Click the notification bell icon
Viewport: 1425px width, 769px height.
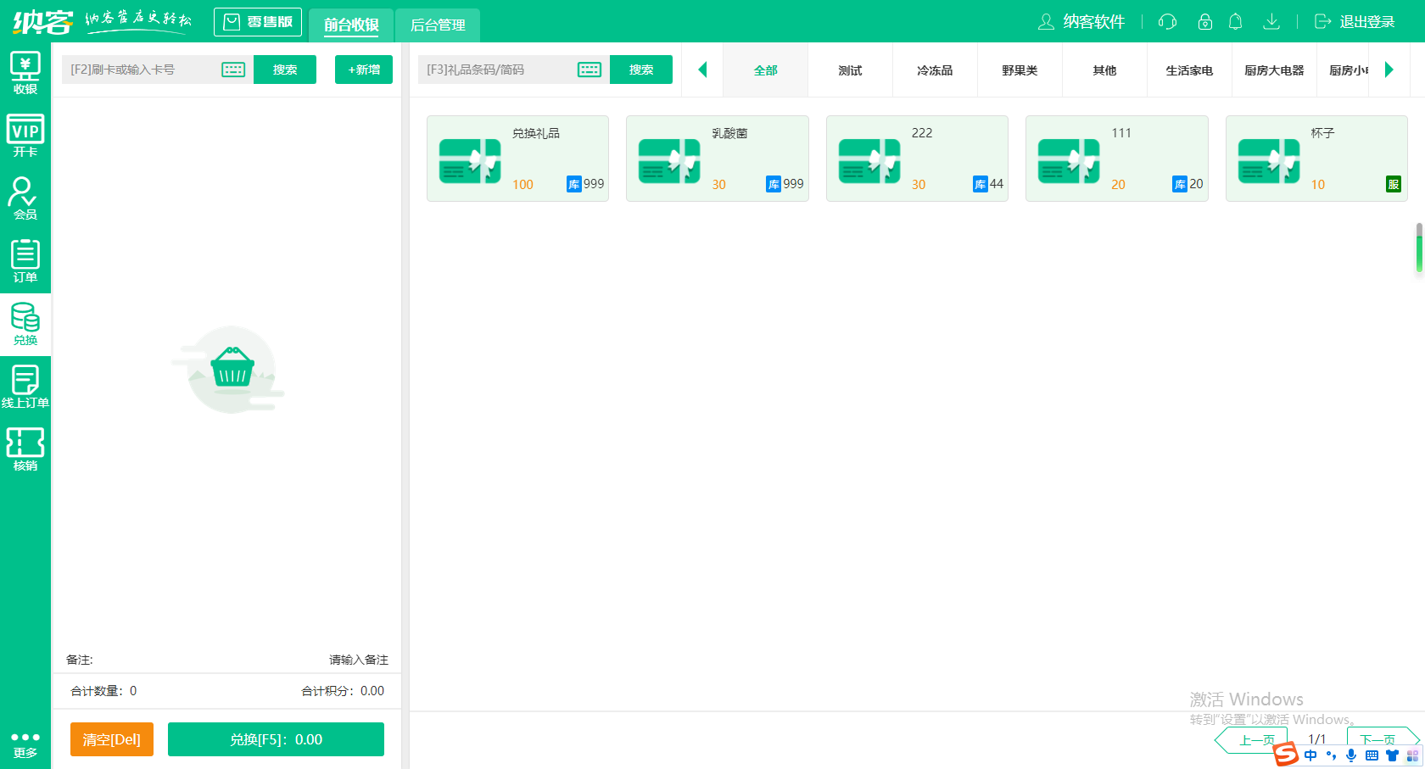click(1235, 22)
